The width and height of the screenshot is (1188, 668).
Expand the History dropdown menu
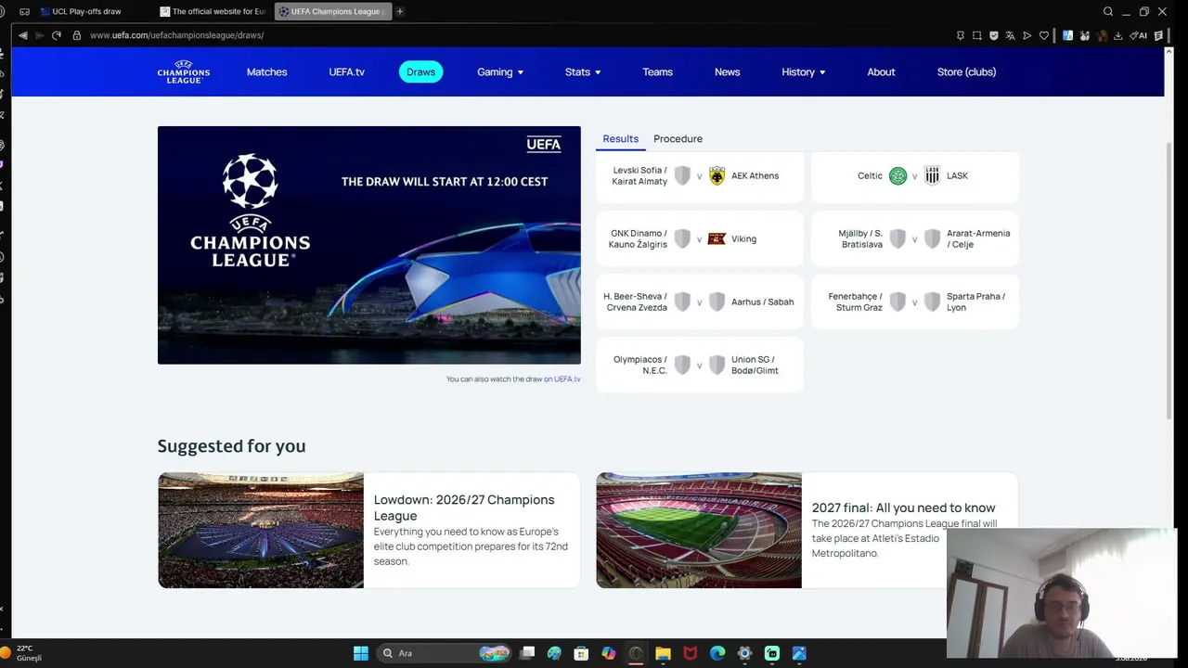[x=804, y=71]
